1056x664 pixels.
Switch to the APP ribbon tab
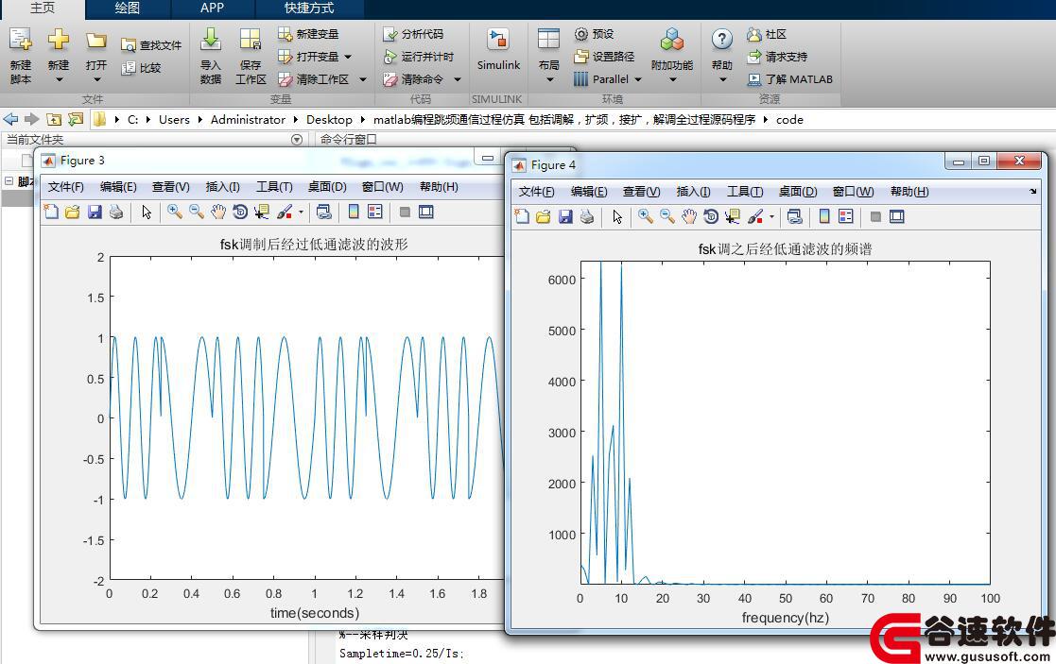click(x=212, y=9)
